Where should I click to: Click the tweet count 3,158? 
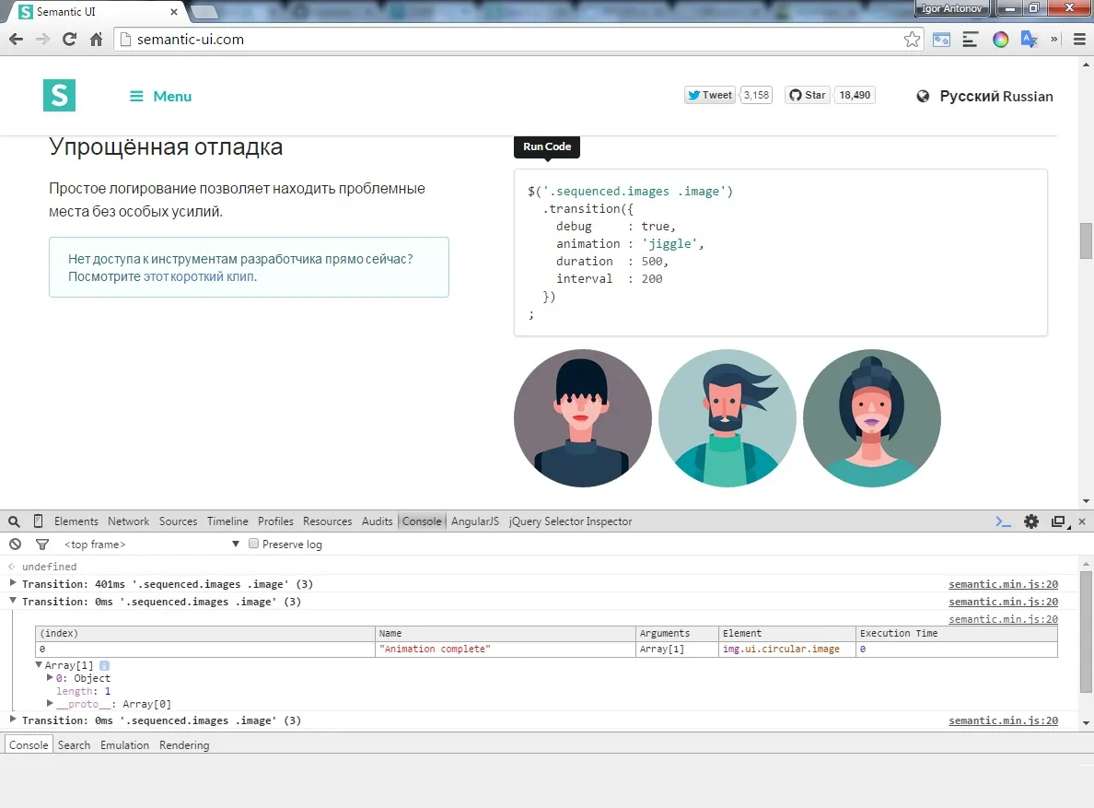[756, 95]
